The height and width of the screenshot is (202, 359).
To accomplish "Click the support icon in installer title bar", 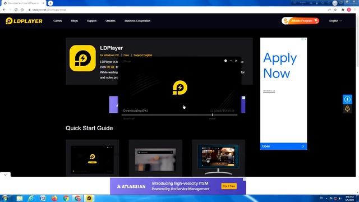I will [225, 61].
